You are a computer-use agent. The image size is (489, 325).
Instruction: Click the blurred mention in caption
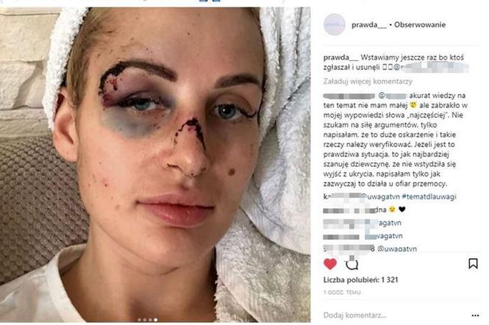click(x=432, y=68)
